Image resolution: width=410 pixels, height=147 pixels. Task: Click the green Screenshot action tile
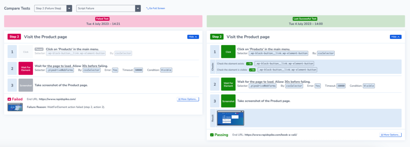pos(228,101)
